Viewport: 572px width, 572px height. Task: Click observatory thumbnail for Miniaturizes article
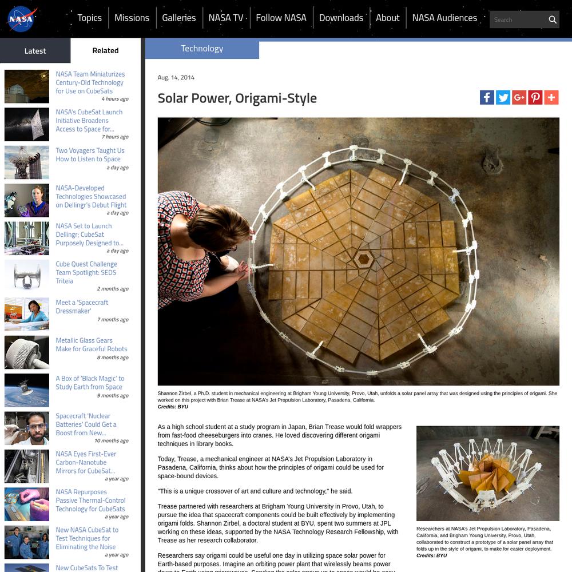tap(27, 86)
